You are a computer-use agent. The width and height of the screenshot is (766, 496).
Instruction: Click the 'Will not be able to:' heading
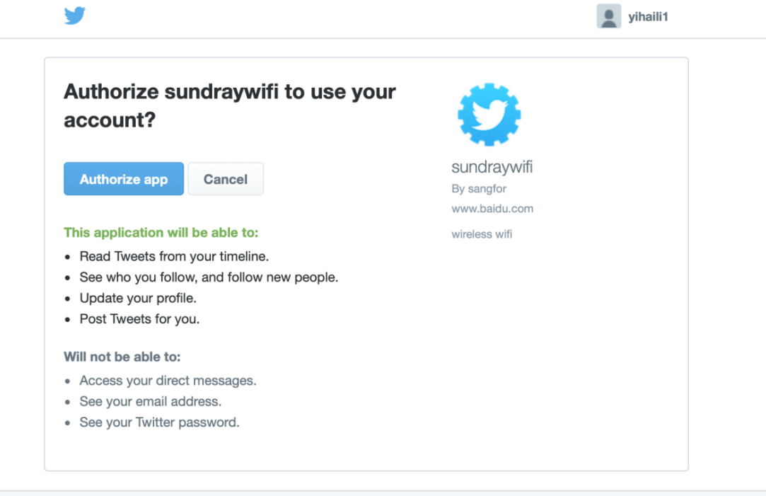coord(122,357)
